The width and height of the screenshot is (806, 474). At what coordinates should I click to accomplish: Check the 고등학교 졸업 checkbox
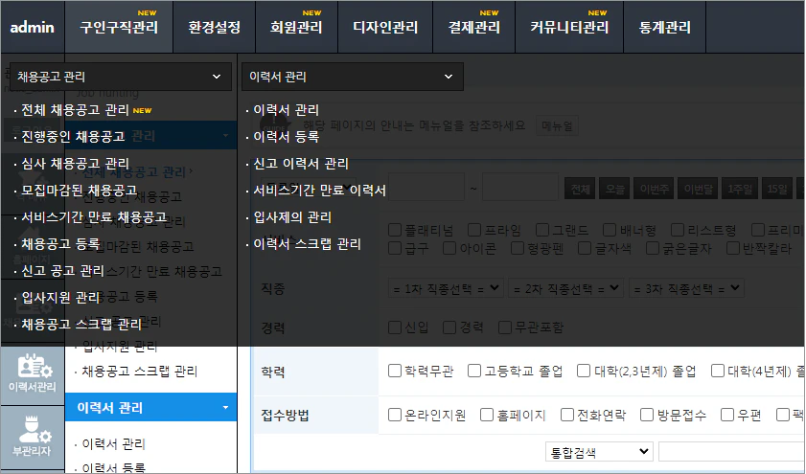474,371
